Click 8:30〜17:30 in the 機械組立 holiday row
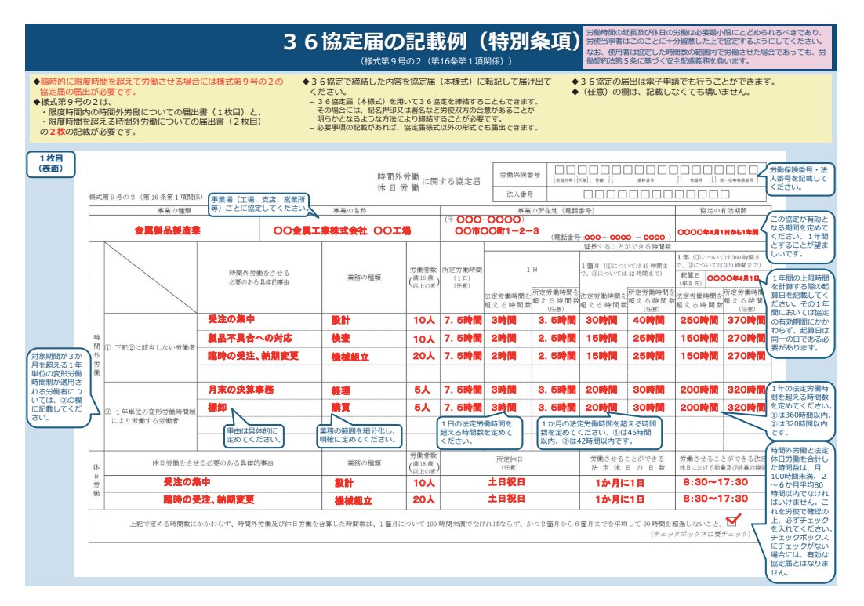The width and height of the screenshot is (864, 606). coord(715,499)
